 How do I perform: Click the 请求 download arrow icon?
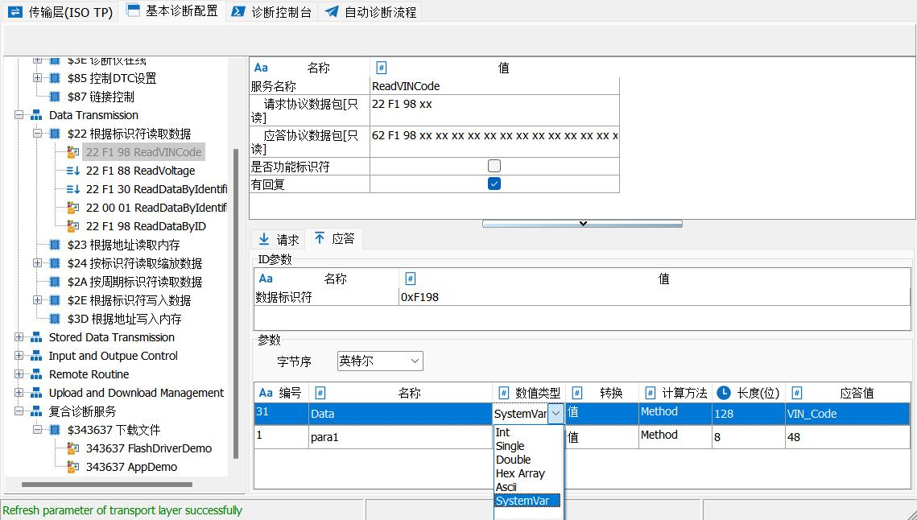(x=264, y=239)
